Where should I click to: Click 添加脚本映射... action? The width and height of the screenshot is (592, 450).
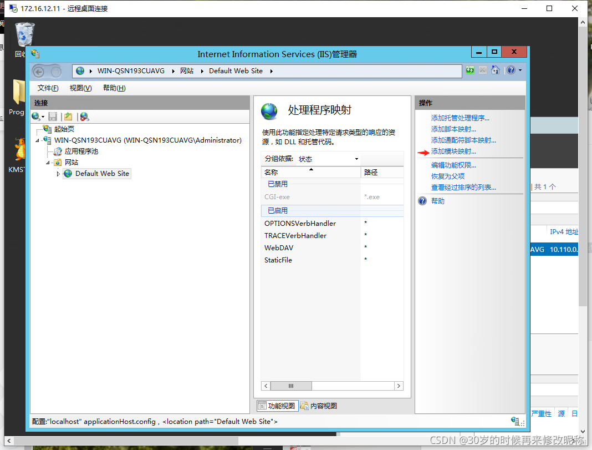click(453, 129)
